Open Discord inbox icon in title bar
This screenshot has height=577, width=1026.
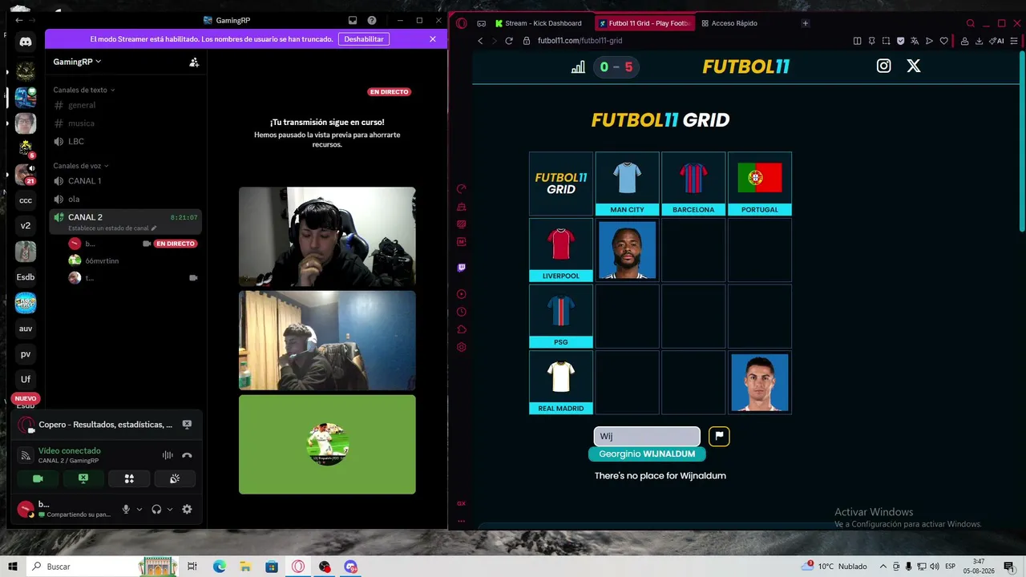[x=353, y=20]
